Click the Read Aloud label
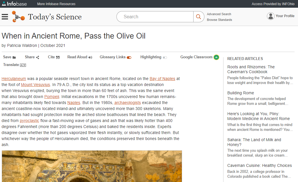298x182 pixels. point(77,57)
